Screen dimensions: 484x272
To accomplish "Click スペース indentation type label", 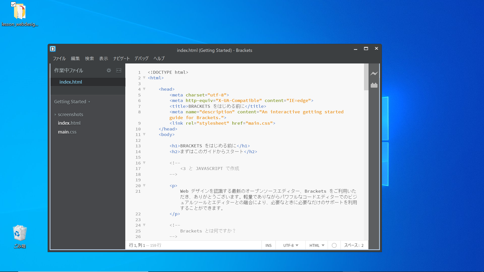I will point(352,245).
